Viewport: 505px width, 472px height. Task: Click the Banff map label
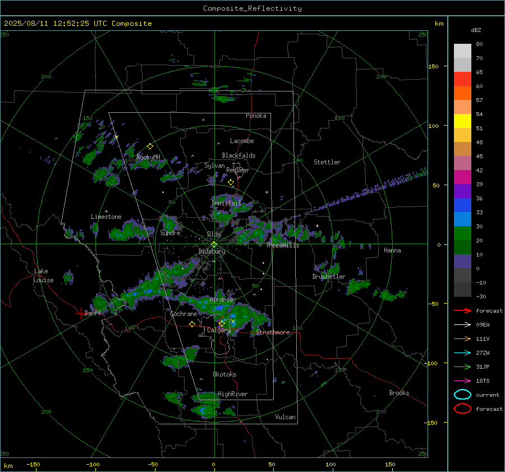coord(93,313)
